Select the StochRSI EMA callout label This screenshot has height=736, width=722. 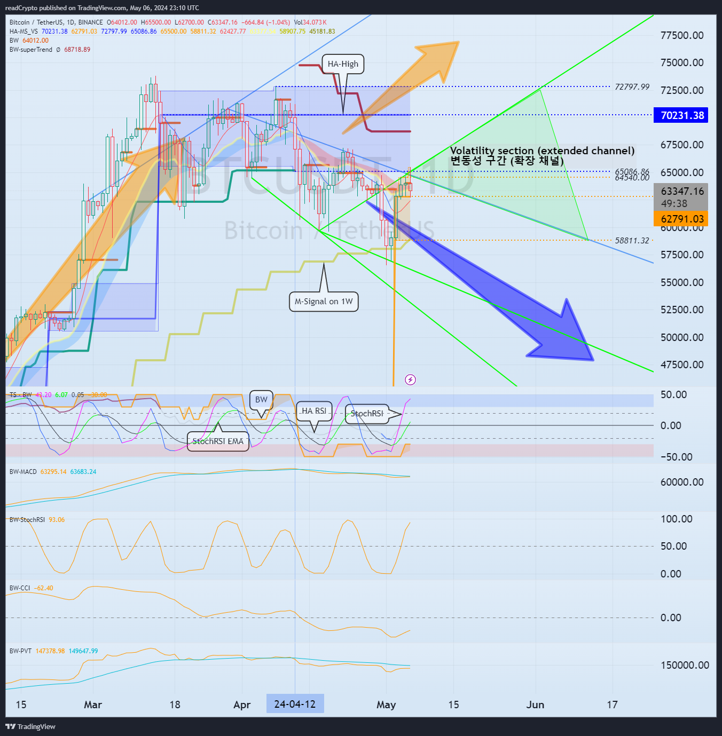click(218, 441)
